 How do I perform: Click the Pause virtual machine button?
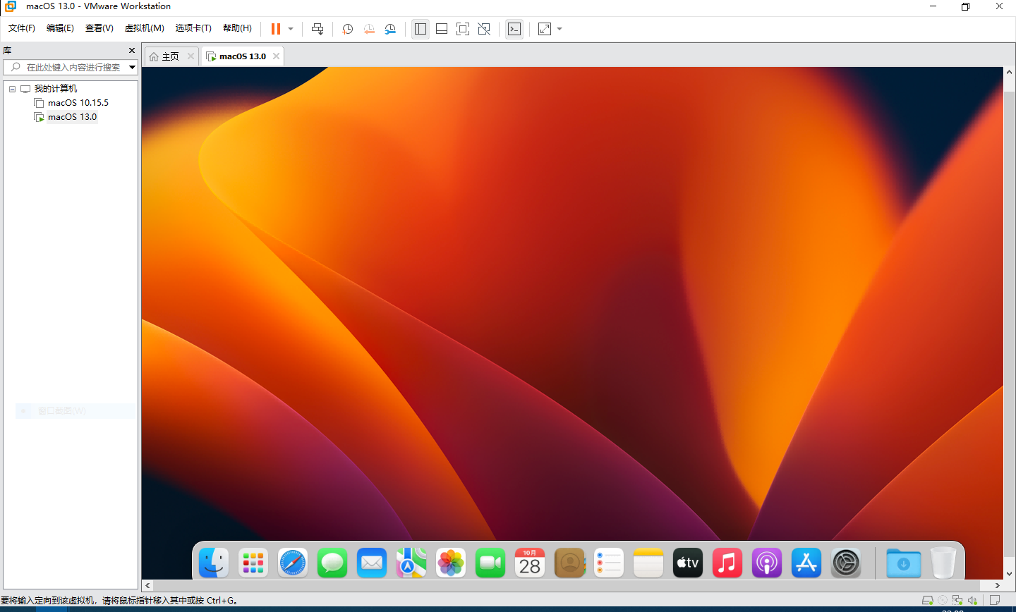(x=275, y=29)
